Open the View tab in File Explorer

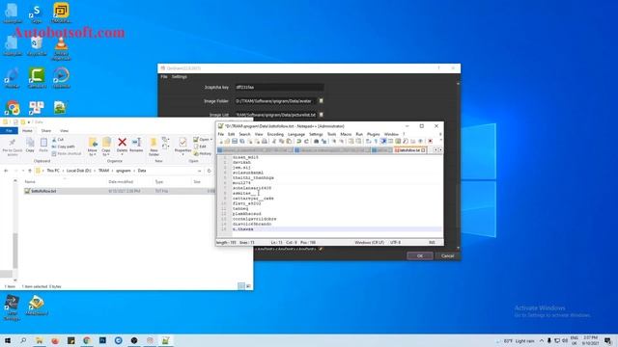click(64, 131)
